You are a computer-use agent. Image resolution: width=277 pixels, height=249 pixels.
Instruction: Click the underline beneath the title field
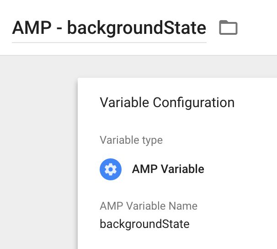[x=109, y=43]
